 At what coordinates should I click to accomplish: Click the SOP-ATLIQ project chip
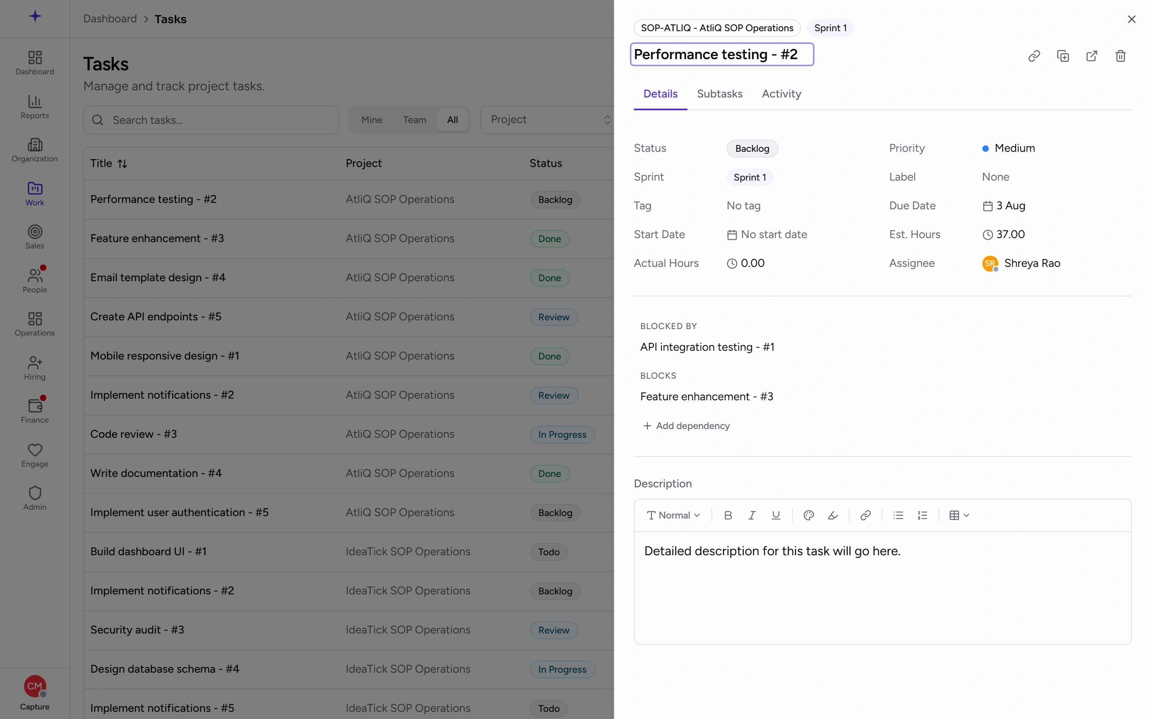(x=717, y=28)
